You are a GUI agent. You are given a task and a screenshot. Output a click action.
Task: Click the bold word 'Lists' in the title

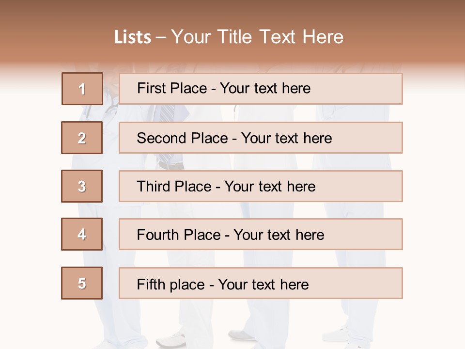pyautogui.click(x=133, y=37)
